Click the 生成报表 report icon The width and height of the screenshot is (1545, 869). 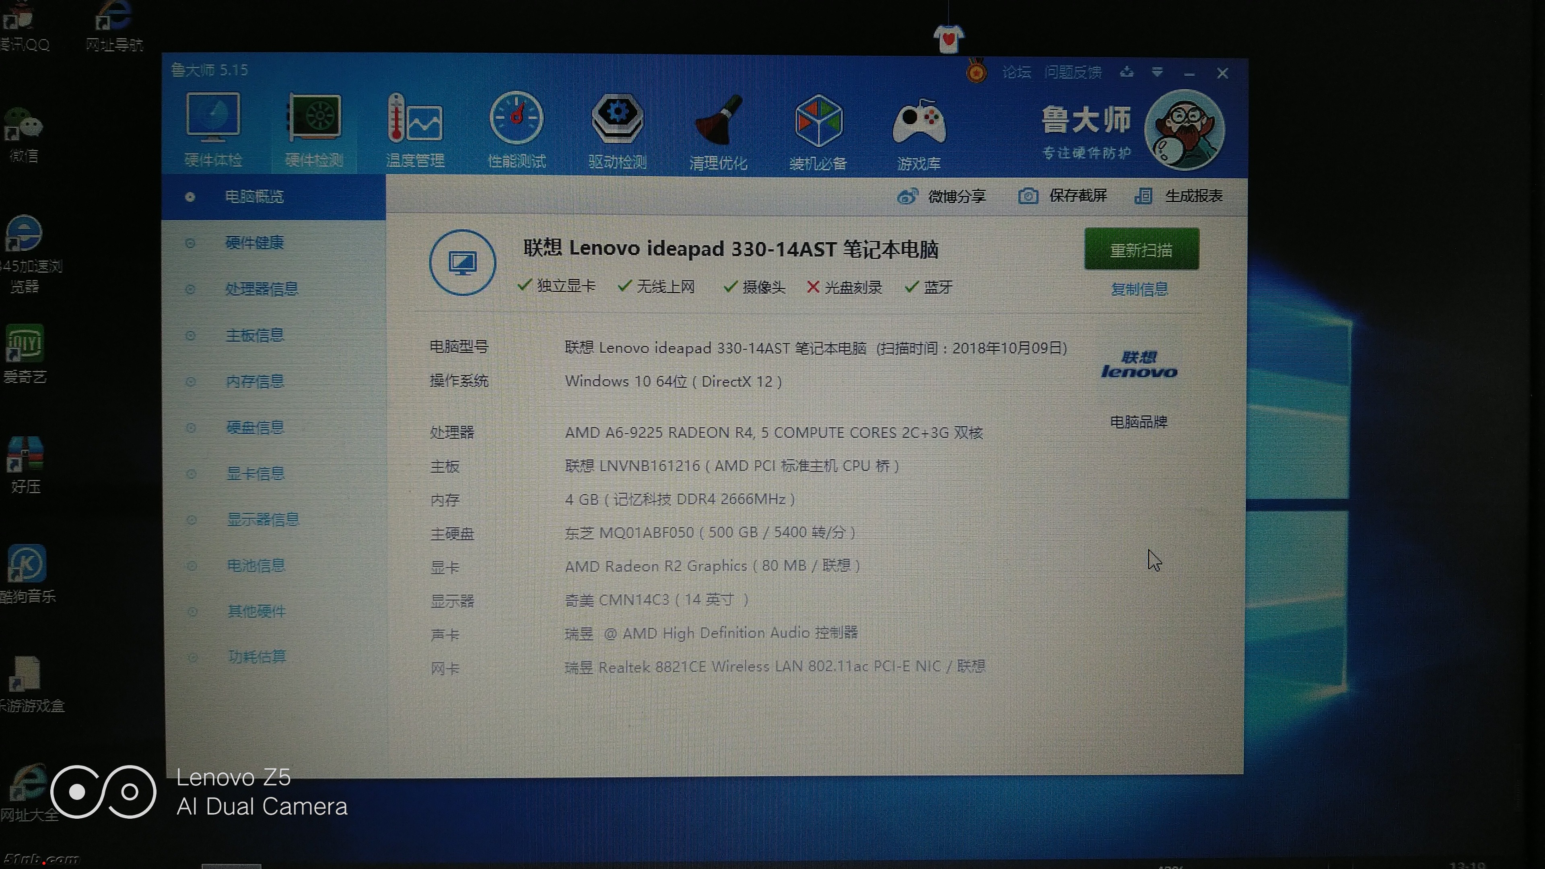point(1143,196)
